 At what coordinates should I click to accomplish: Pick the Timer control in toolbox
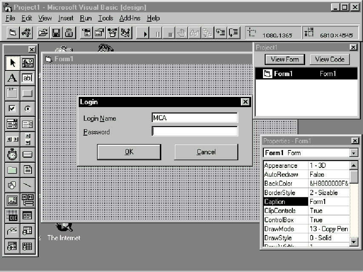point(12,154)
